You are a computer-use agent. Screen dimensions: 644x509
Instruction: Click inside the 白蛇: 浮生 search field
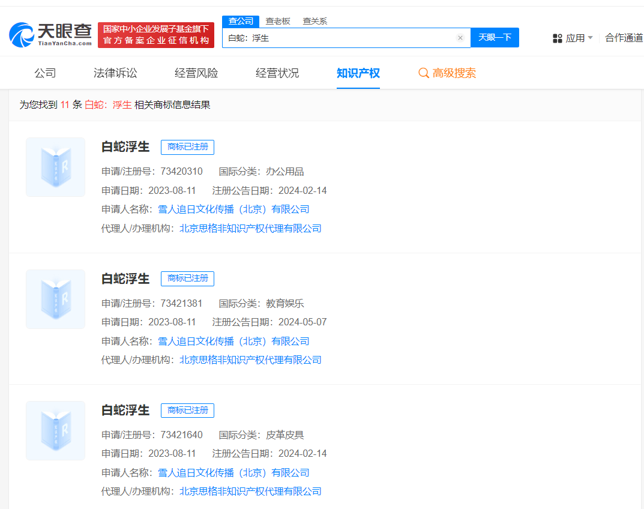(342, 37)
